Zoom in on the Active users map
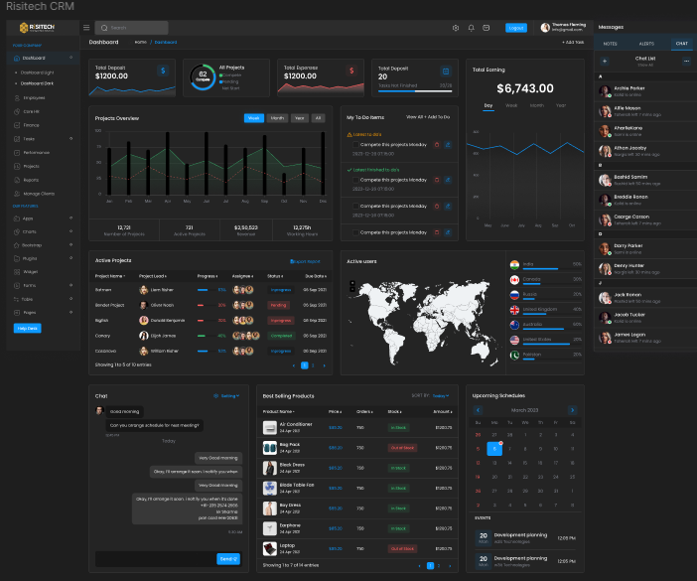The height and width of the screenshot is (581, 697). point(352,283)
